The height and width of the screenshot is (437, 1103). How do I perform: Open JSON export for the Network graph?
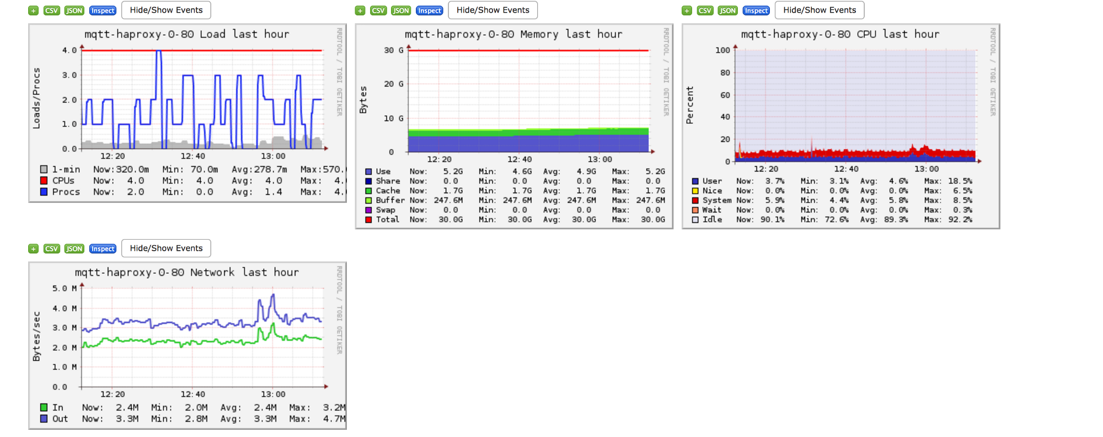[74, 249]
